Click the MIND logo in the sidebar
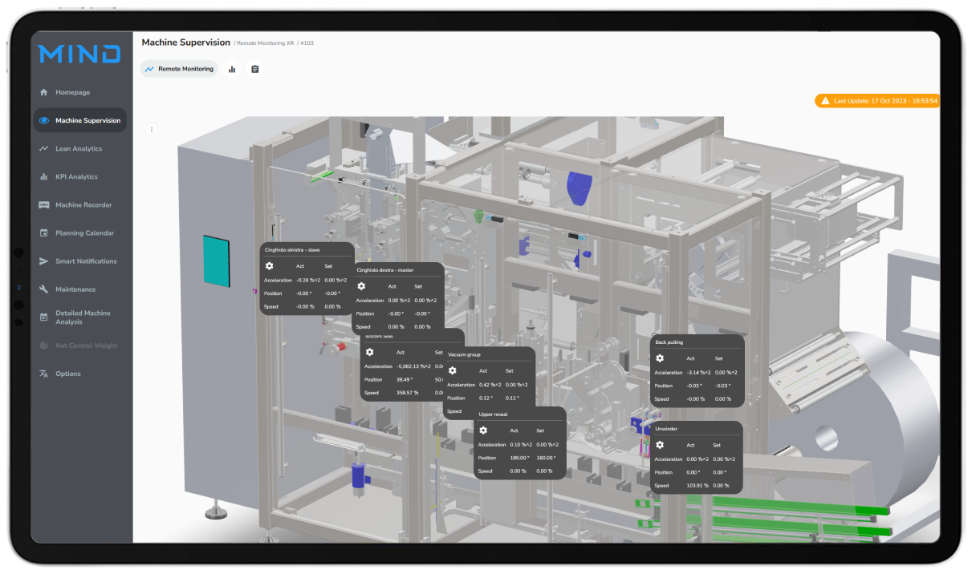Screen dimensions: 972x574 click(79, 54)
